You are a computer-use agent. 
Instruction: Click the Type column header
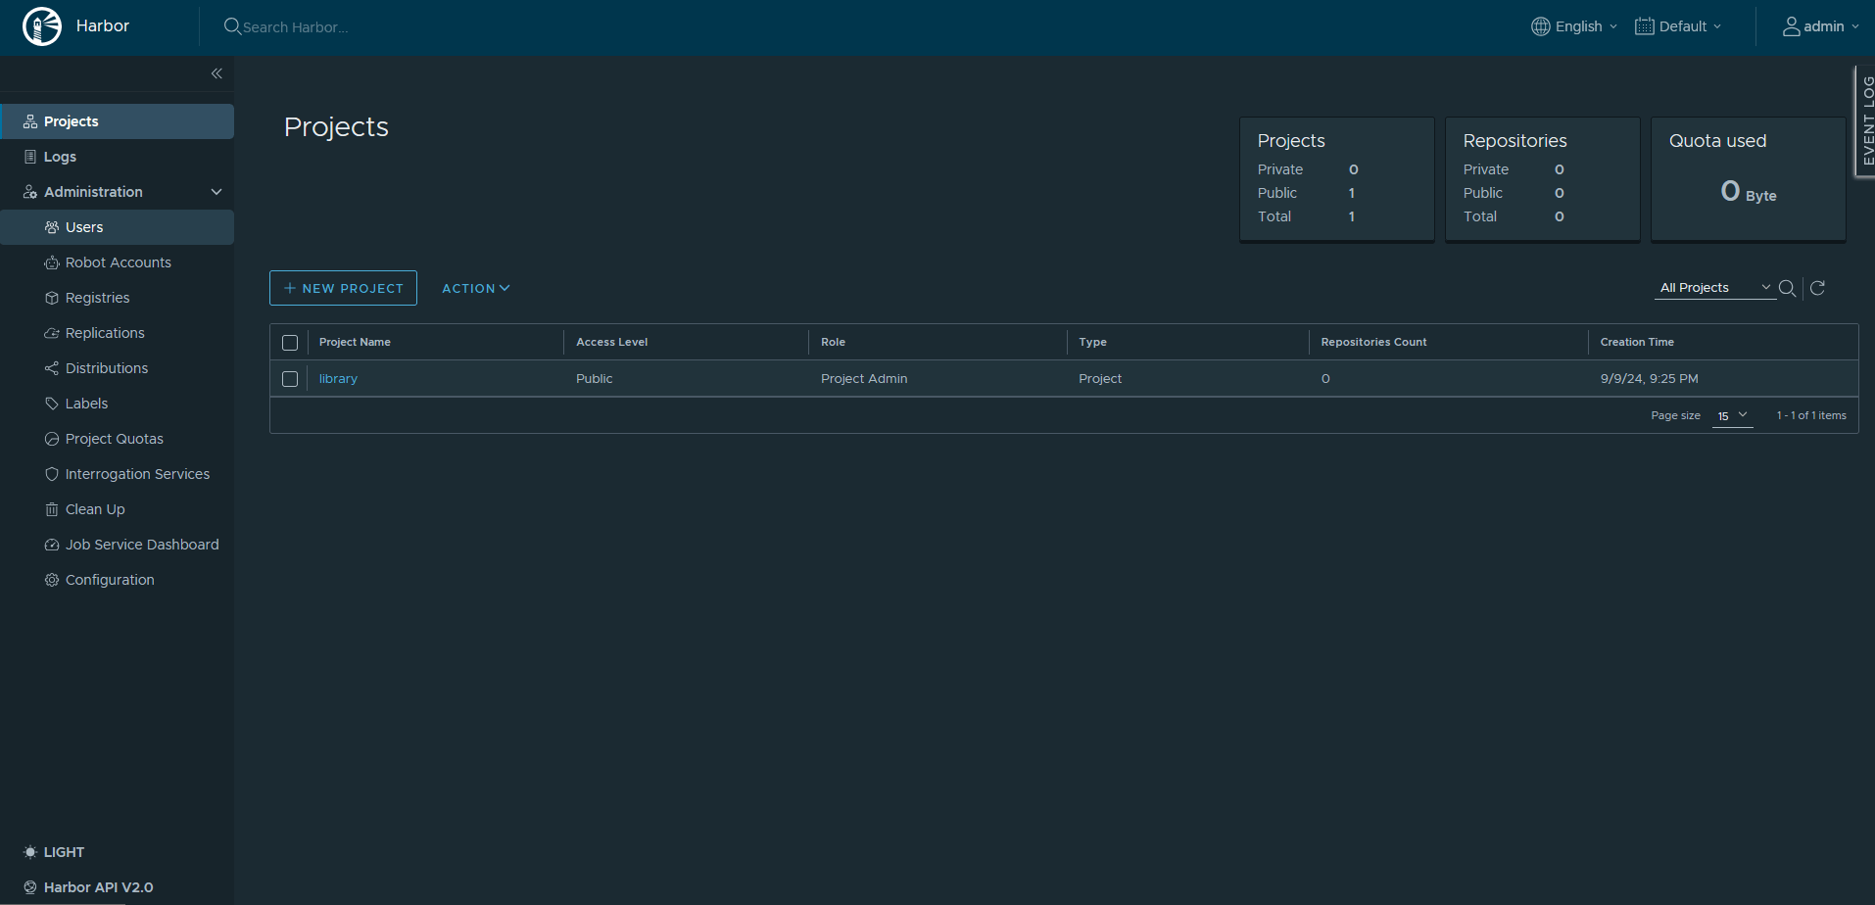1092,342
